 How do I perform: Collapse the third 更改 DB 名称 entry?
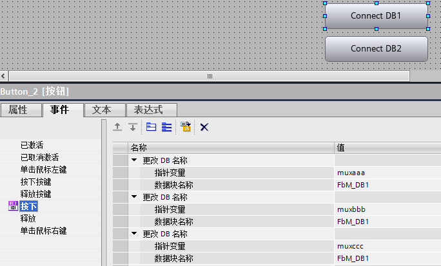pos(134,234)
